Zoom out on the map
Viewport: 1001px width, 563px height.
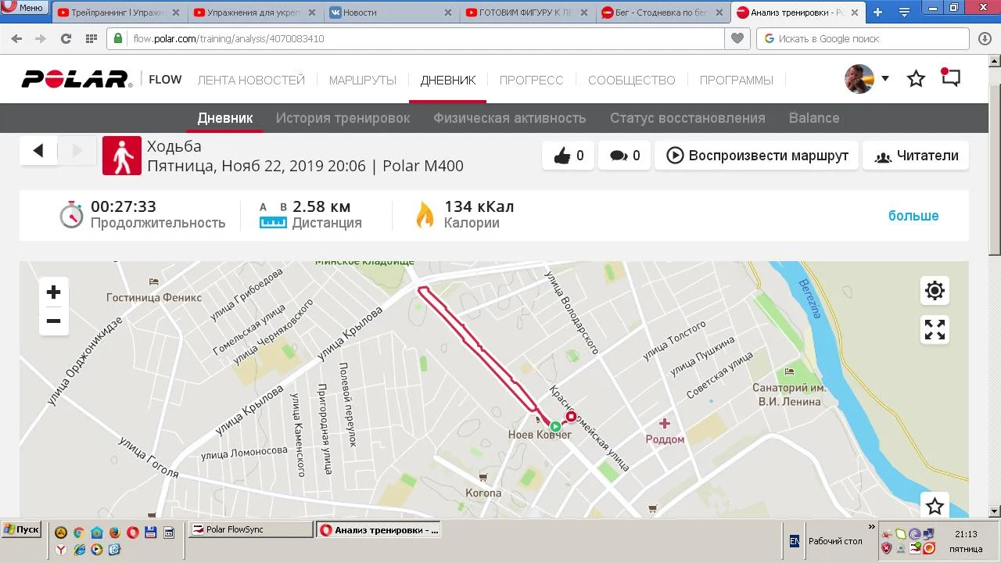pyautogui.click(x=53, y=321)
